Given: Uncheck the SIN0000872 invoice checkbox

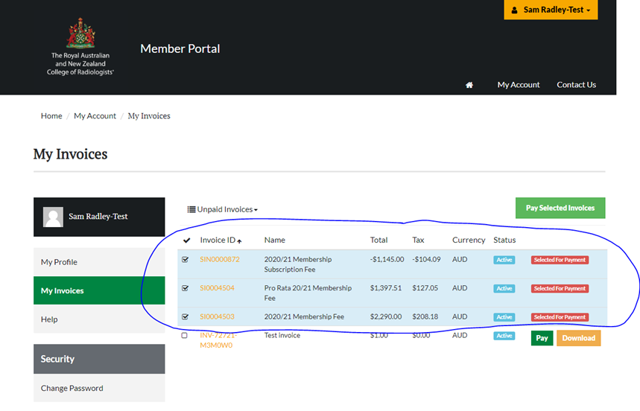Looking at the screenshot, I should 186,260.
